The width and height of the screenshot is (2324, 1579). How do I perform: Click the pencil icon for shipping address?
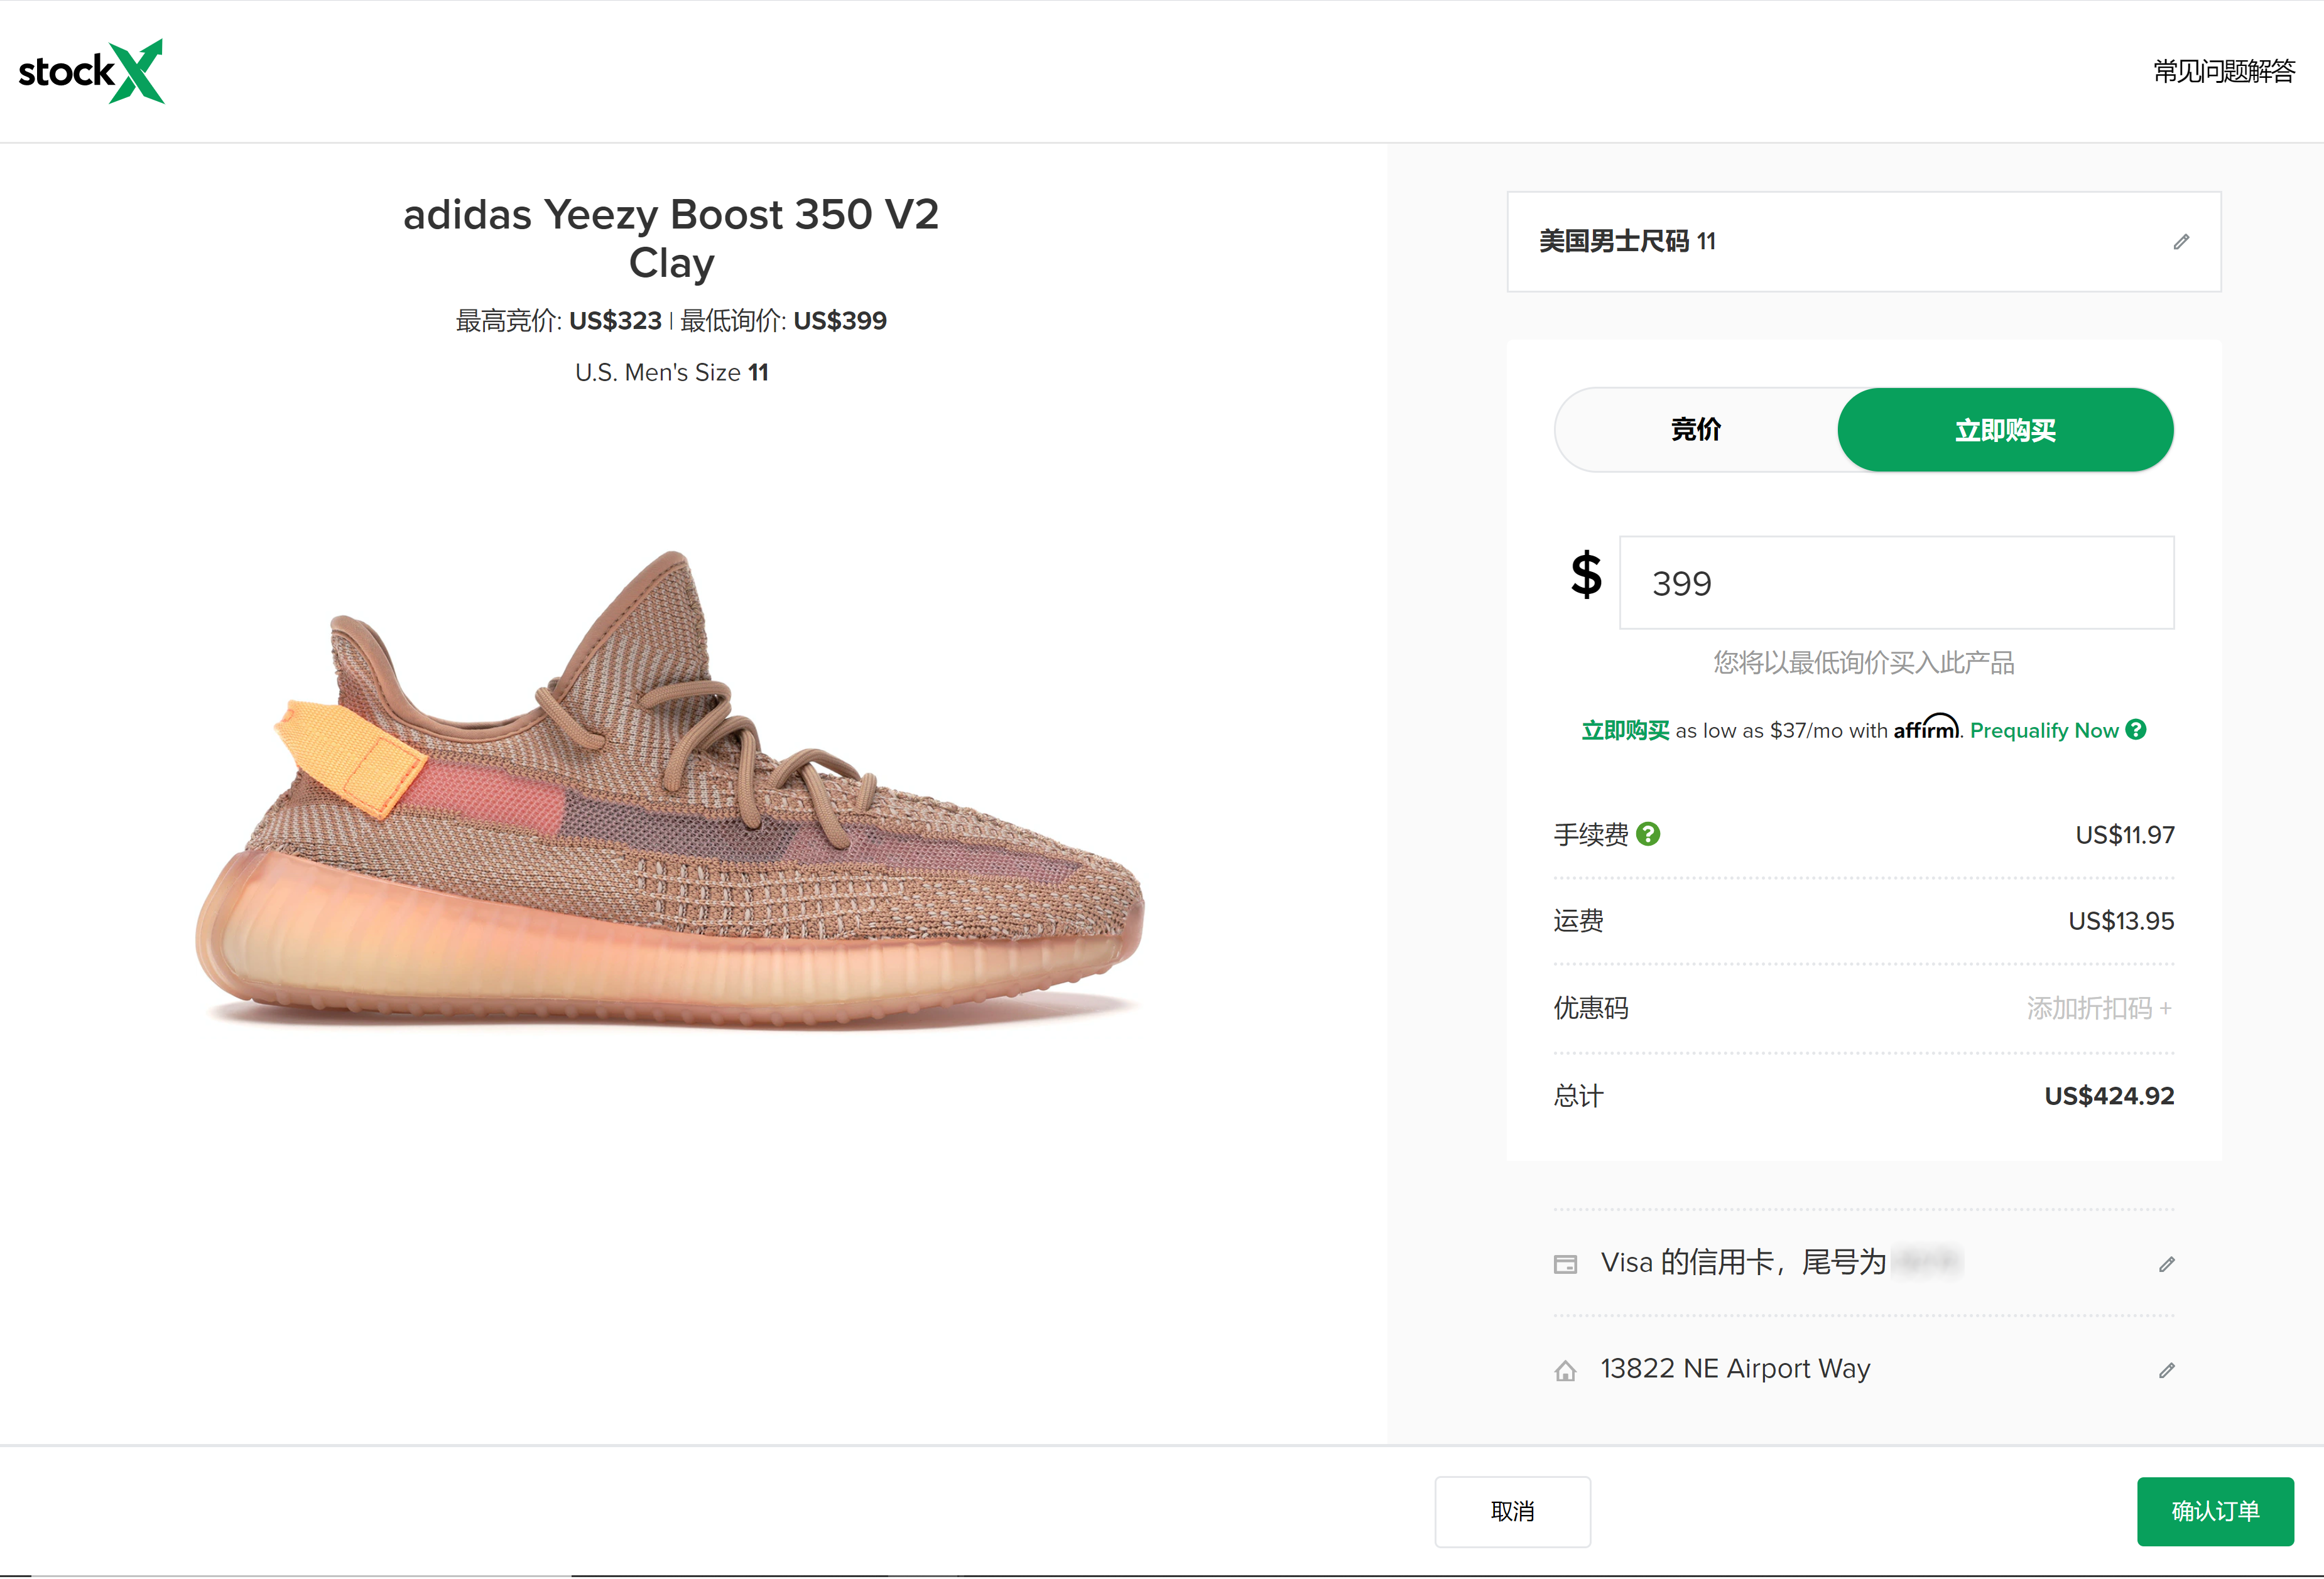[2167, 1370]
